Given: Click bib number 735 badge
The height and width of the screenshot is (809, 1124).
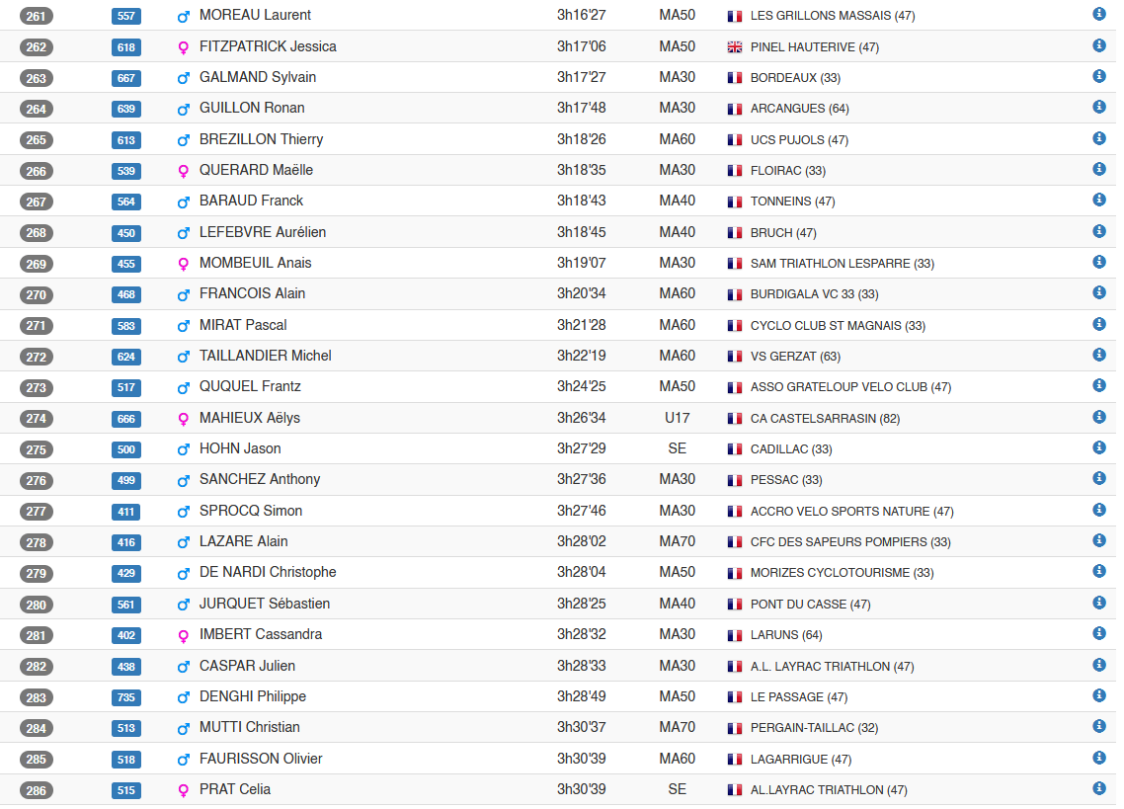Looking at the screenshot, I should click(x=126, y=697).
